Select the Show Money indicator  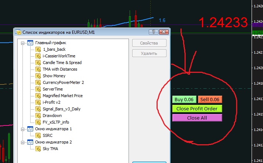pyautogui.click(x=54, y=76)
